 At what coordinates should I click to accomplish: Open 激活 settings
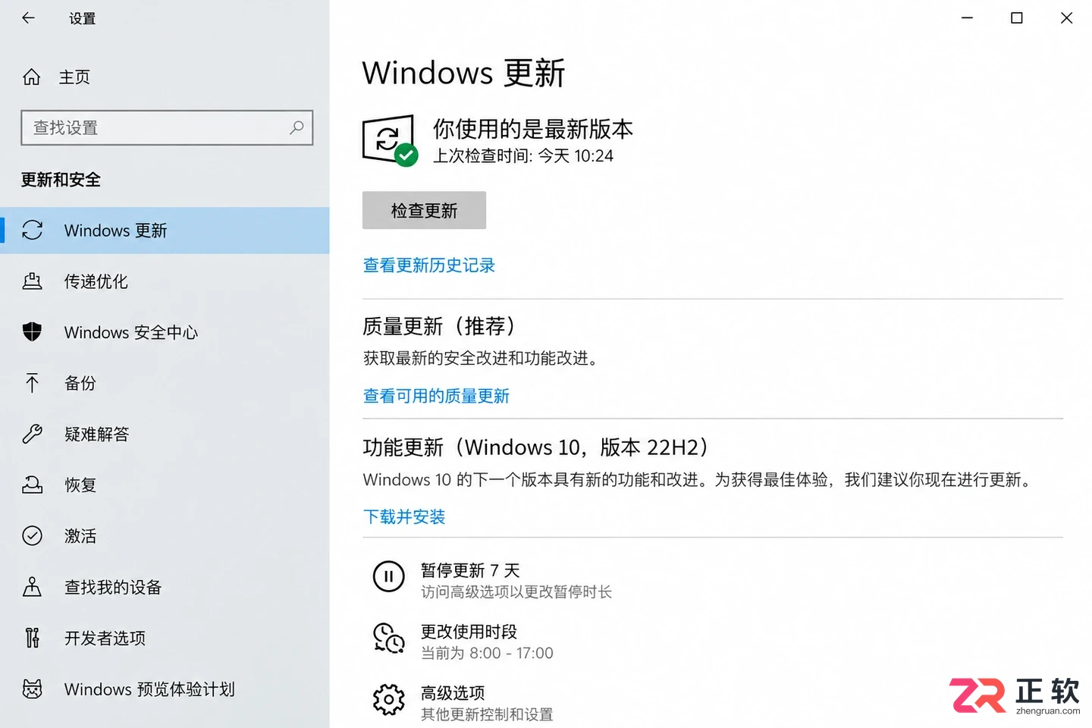click(165, 536)
